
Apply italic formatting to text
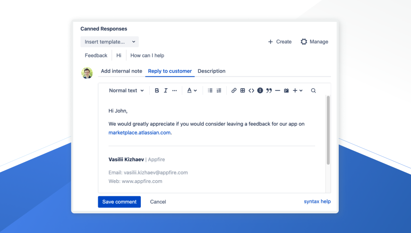click(165, 91)
